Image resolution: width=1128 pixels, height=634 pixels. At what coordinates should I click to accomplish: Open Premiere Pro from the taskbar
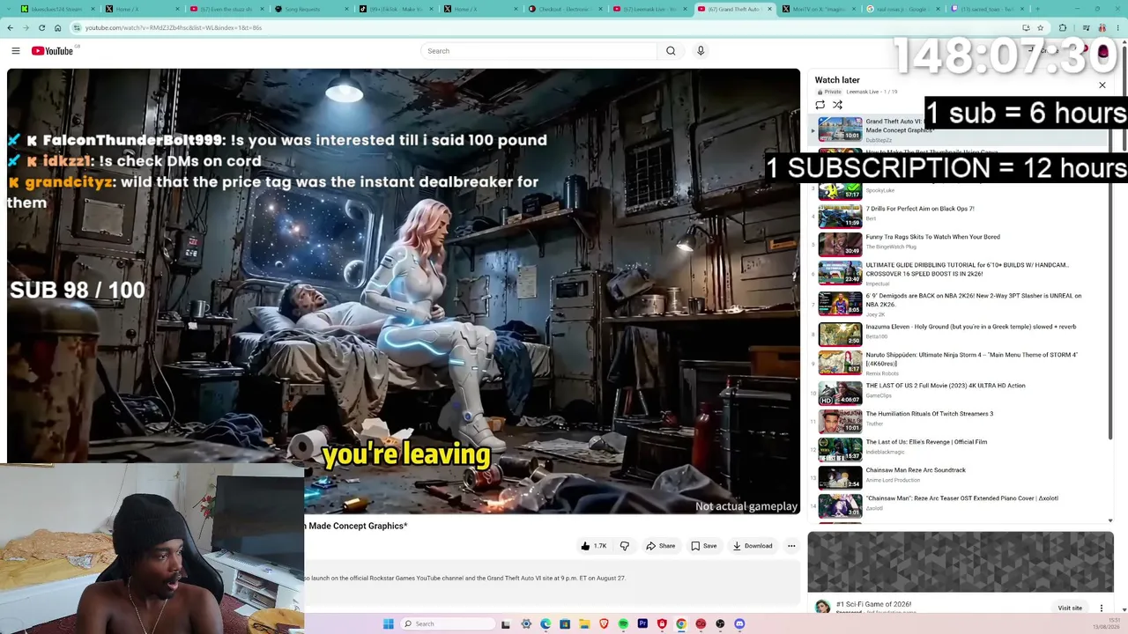tap(642, 623)
